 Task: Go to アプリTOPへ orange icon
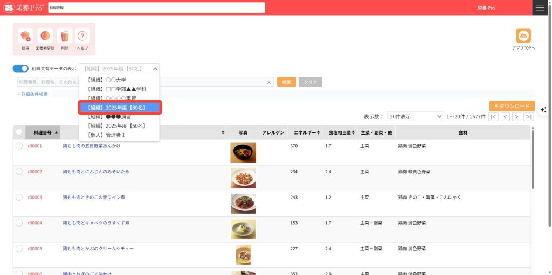pyautogui.click(x=523, y=36)
